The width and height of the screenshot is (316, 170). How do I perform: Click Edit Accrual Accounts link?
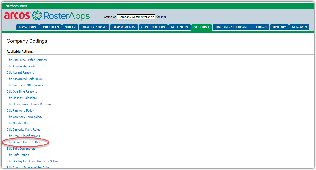(x=21, y=66)
